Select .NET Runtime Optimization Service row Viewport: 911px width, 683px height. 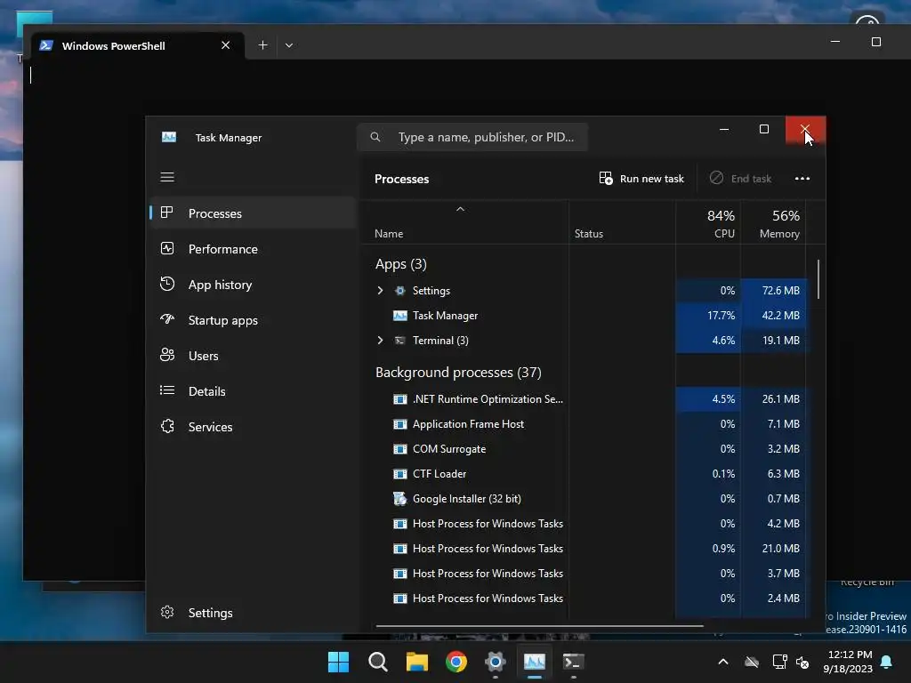coord(584,399)
